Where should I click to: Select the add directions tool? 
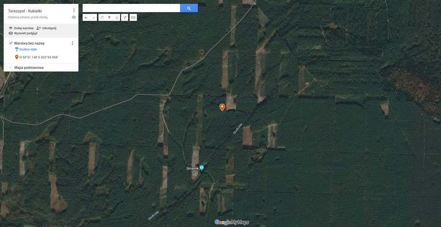[124, 18]
